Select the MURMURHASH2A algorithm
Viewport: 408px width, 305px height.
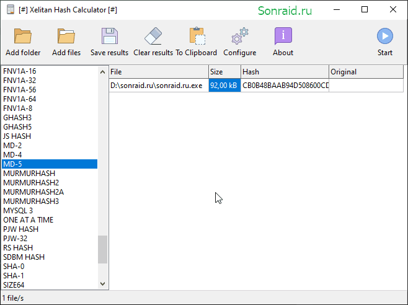[50, 192]
